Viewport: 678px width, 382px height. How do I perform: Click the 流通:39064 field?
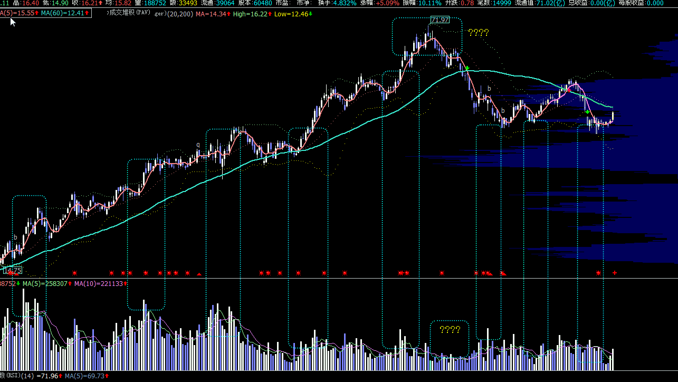tap(218, 3)
